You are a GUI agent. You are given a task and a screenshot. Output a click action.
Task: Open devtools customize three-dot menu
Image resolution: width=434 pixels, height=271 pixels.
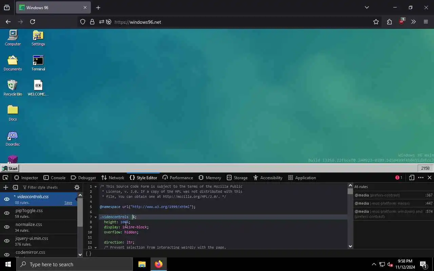pyautogui.click(x=421, y=178)
